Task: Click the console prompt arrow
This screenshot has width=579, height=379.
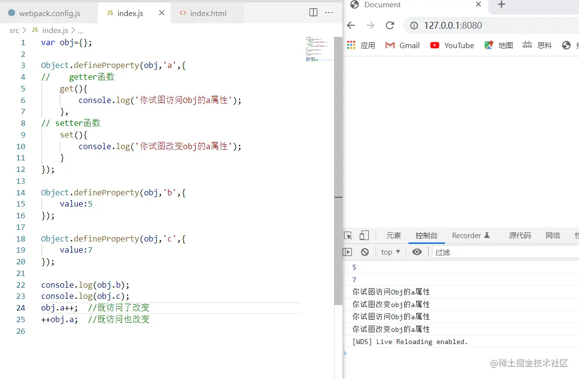Action: click(345, 353)
